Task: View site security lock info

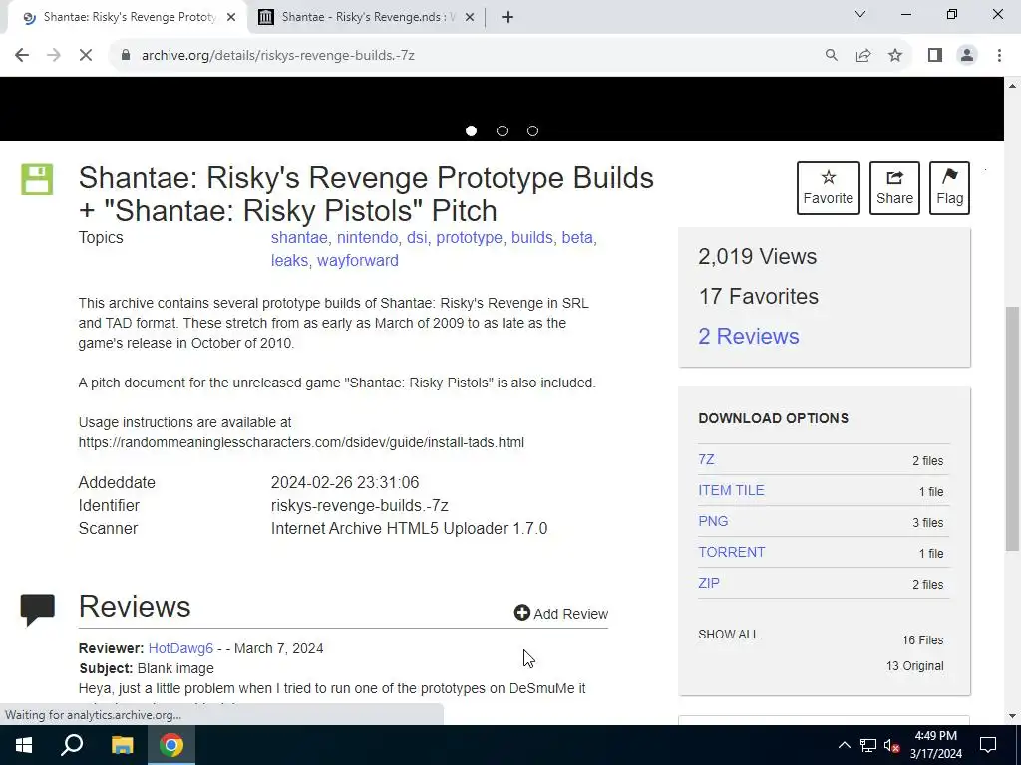Action: point(126,56)
